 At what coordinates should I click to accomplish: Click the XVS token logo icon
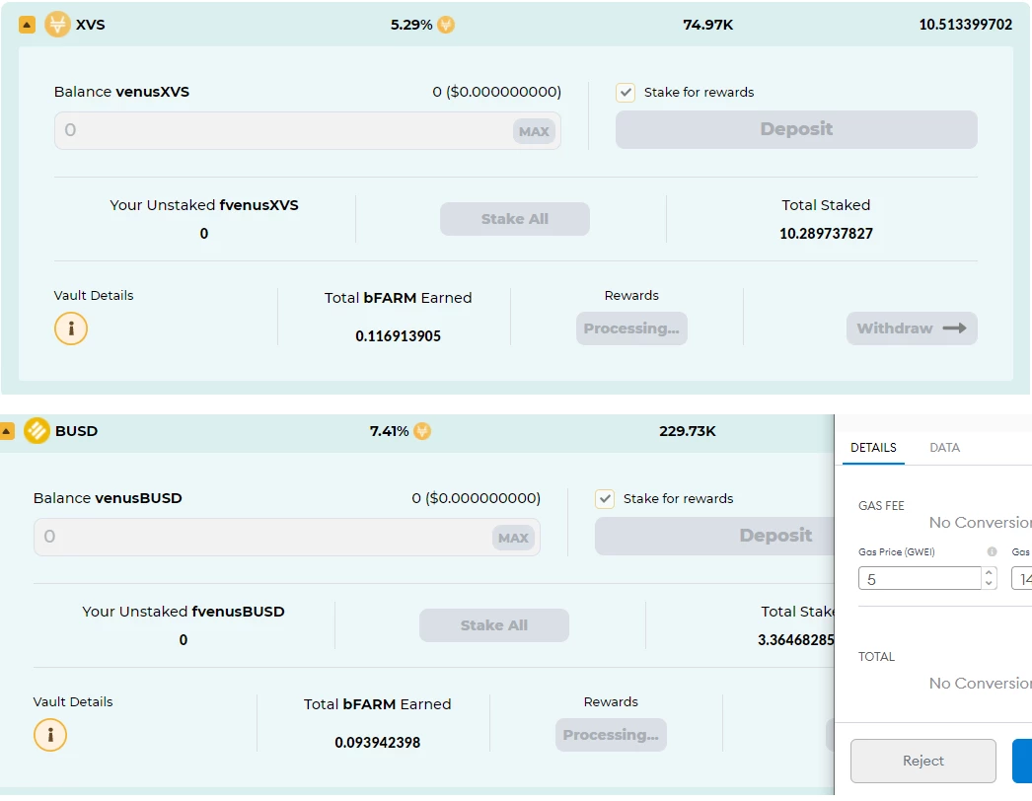57,25
